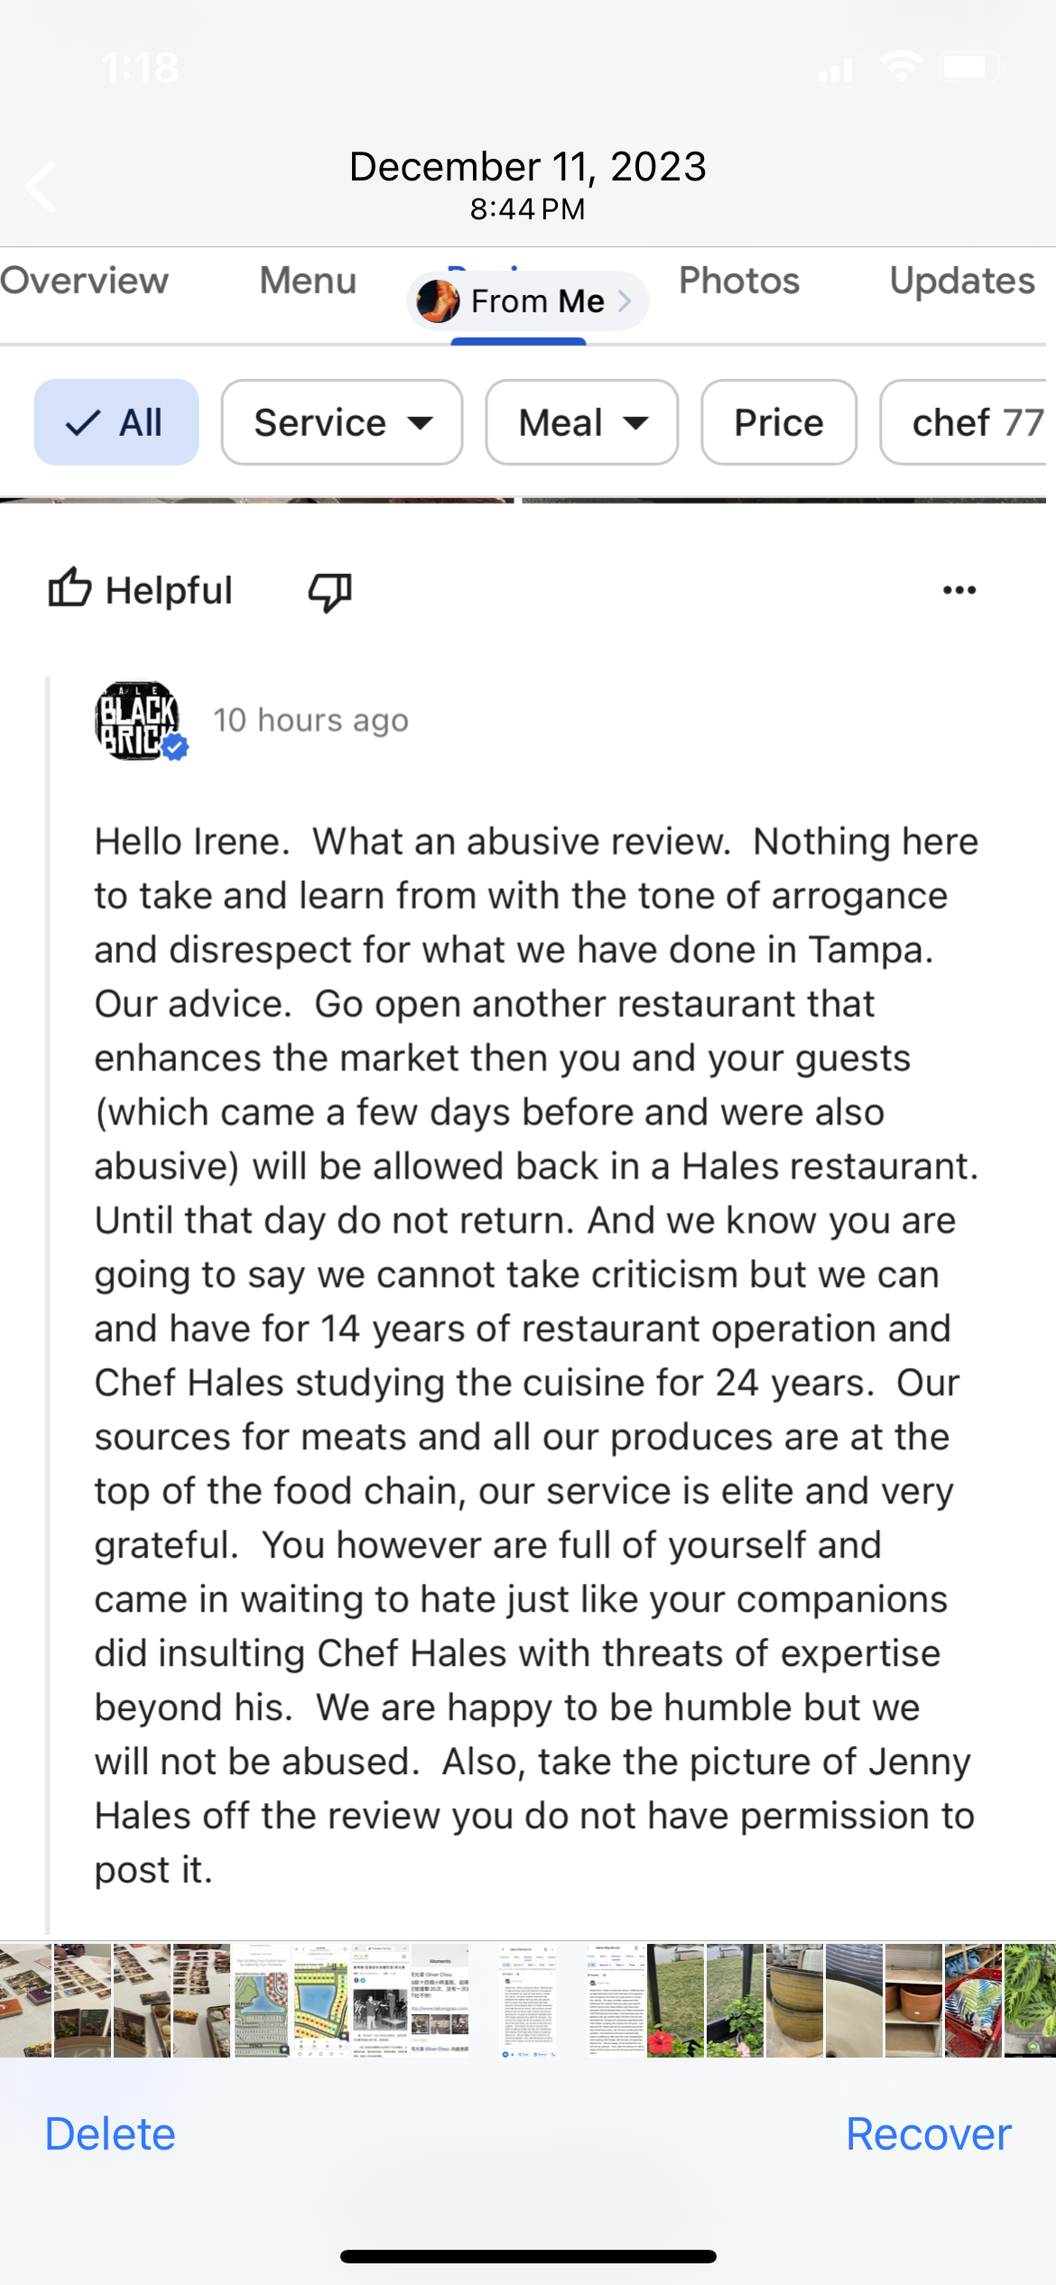Tap the thumbs-down icon
Image resolution: width=1056 pixels, height=2285 pixels.
pos(329,592)
